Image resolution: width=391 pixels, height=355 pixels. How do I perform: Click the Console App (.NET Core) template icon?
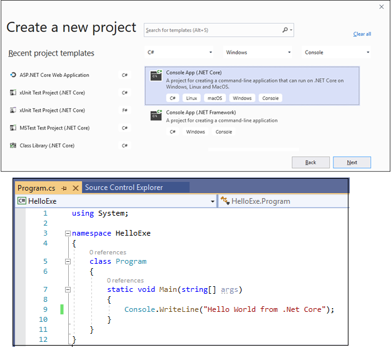[x=156, y=76]
